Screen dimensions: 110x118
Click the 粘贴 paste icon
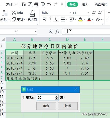(5, 13)
